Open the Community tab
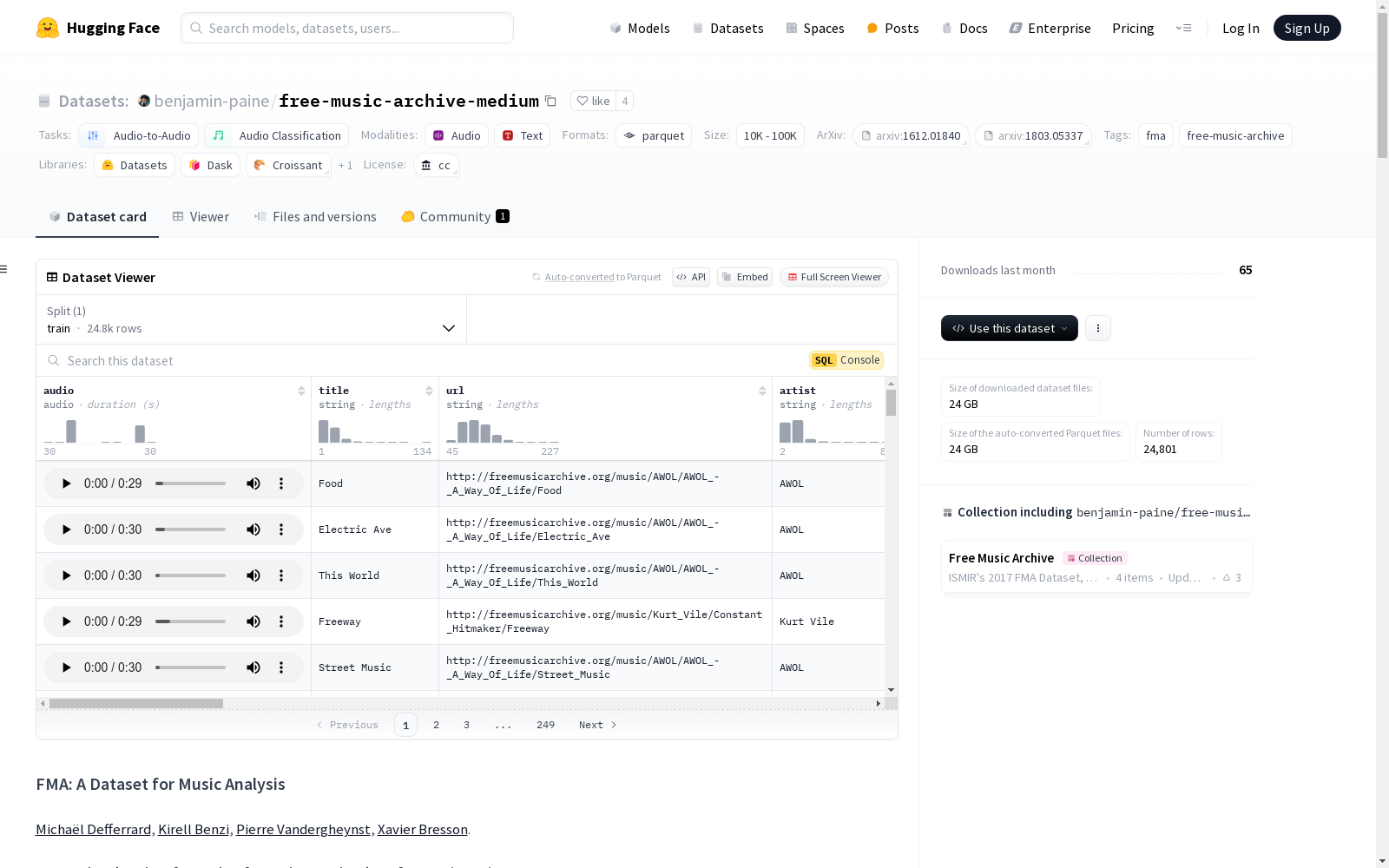This screenshot has height=868, width=1389. click(x=455, y=217)
